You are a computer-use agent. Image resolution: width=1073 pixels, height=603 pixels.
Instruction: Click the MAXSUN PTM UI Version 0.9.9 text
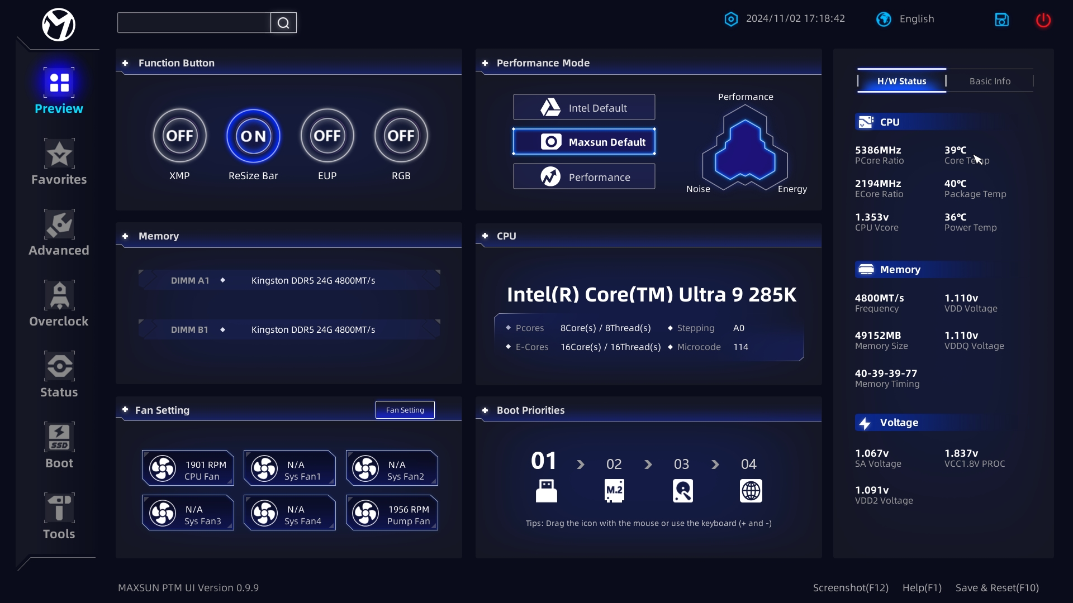point(188,588)
